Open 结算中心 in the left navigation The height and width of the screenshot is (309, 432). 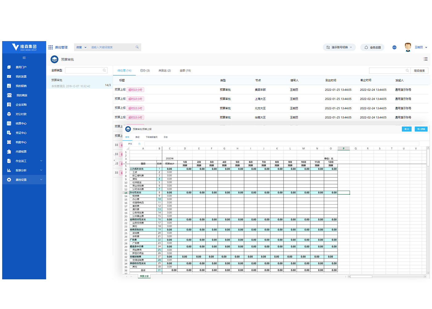click(21, 124)
